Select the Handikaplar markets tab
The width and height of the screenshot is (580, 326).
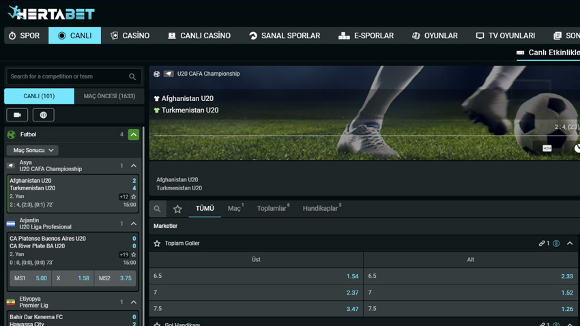[x=321, y=209]
